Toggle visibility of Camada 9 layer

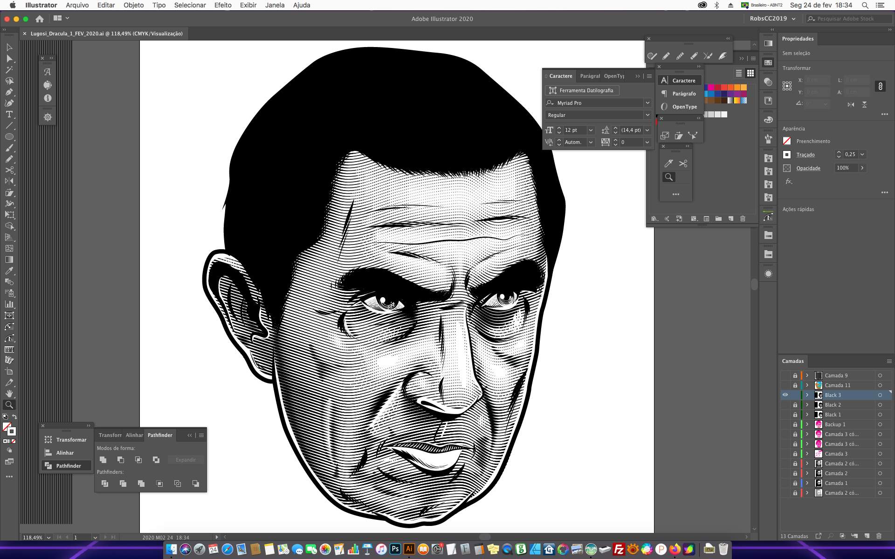[x=785, y=375]
